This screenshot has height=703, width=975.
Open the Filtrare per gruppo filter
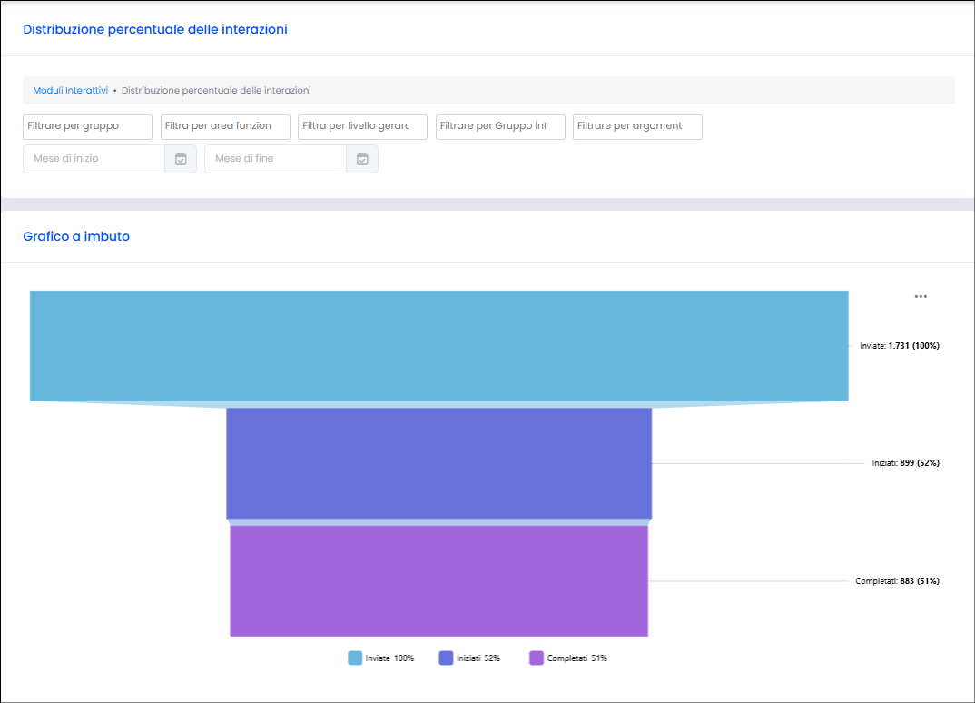coord(88,127)
